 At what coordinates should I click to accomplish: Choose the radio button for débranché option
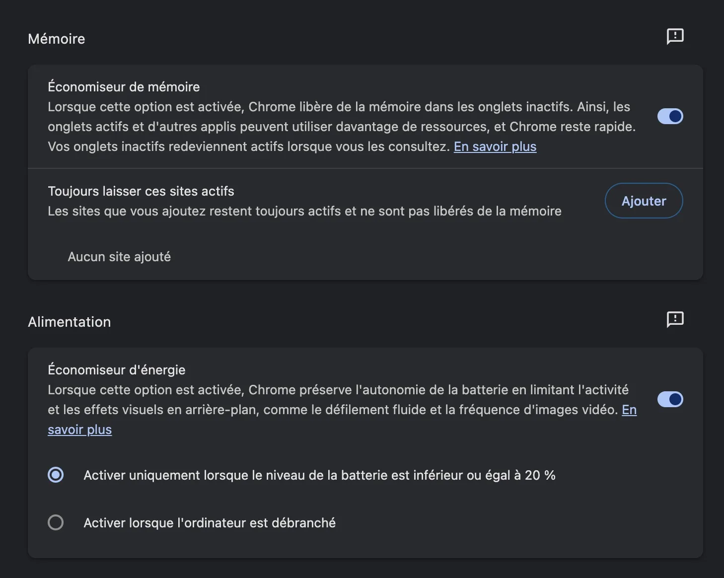pos(56,522)
